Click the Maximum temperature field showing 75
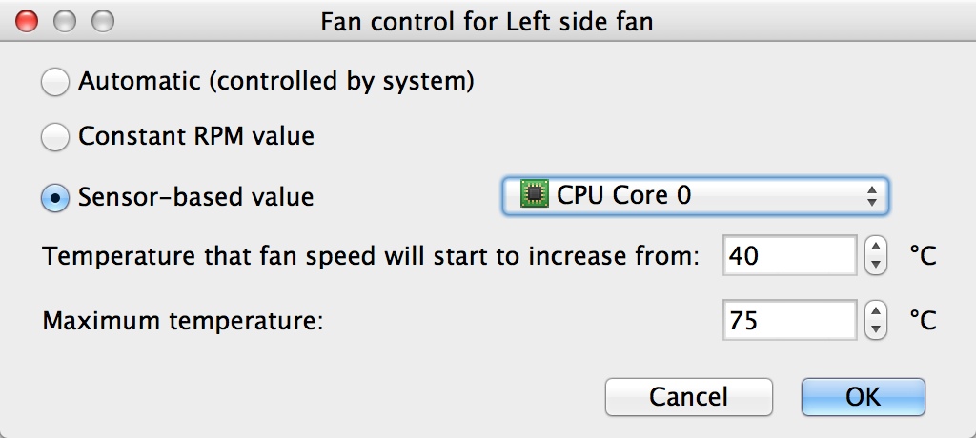This screenshot has height=438, width=976. pos(789,321)
